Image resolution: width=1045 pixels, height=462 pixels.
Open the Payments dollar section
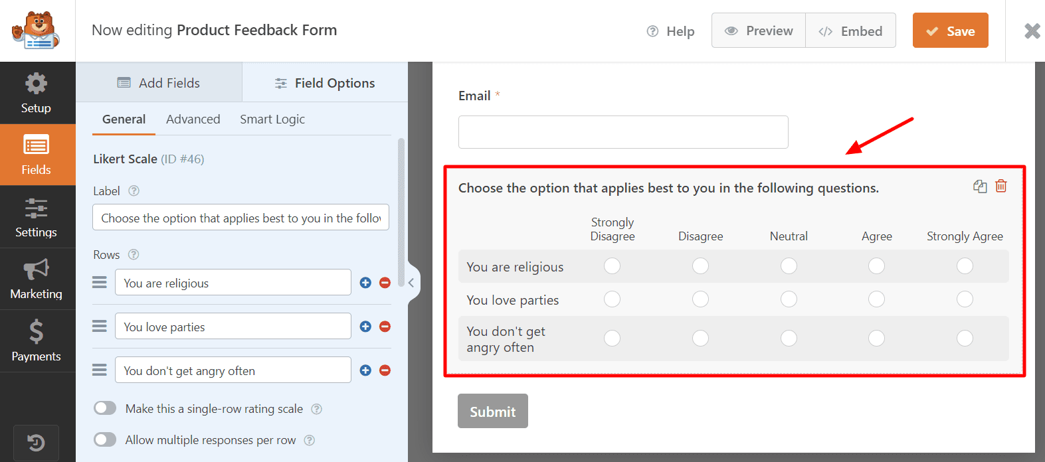(x=37, y=341)
